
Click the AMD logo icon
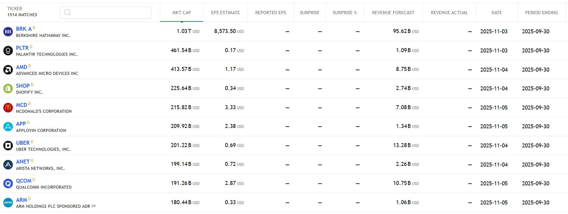(x=8, y=70)
